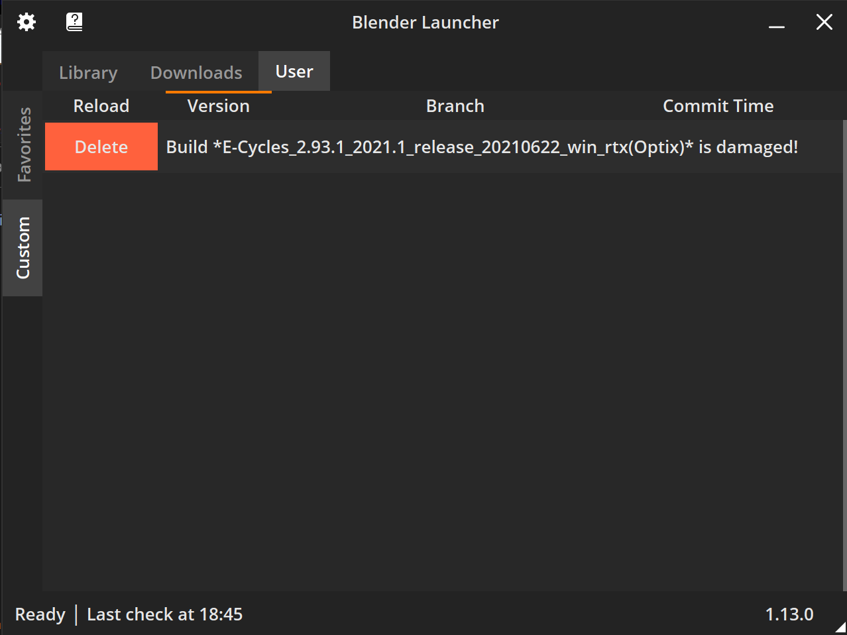Click Last check at 18:45 text
The width and height of the screenshot is (847, 635).
(165, 614)
